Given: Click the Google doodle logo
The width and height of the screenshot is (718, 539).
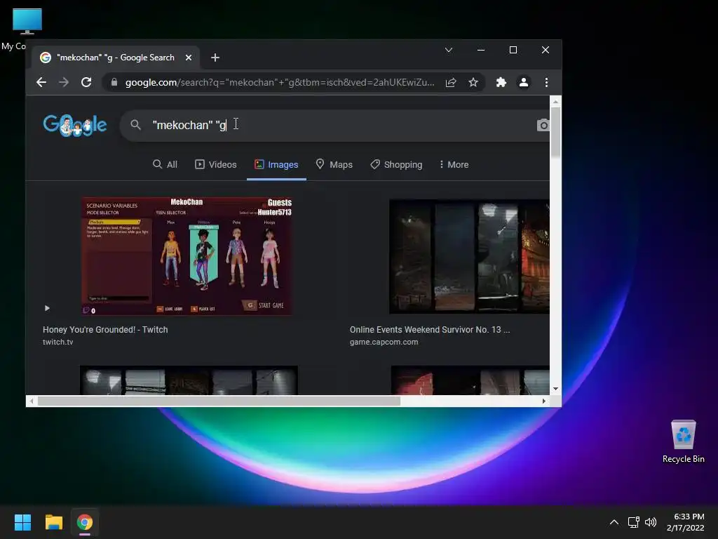Looking at the screenshot, I should point(75,125).
